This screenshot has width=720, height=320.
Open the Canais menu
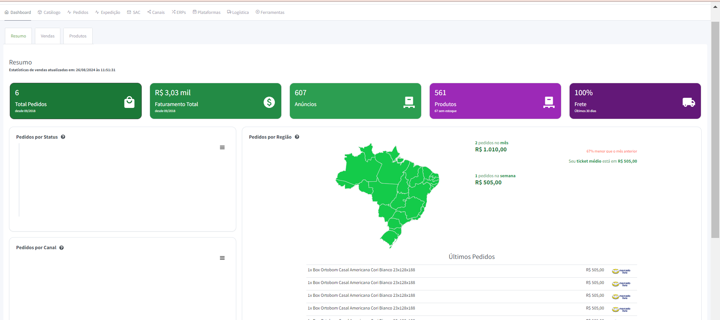tap(156, 12)
